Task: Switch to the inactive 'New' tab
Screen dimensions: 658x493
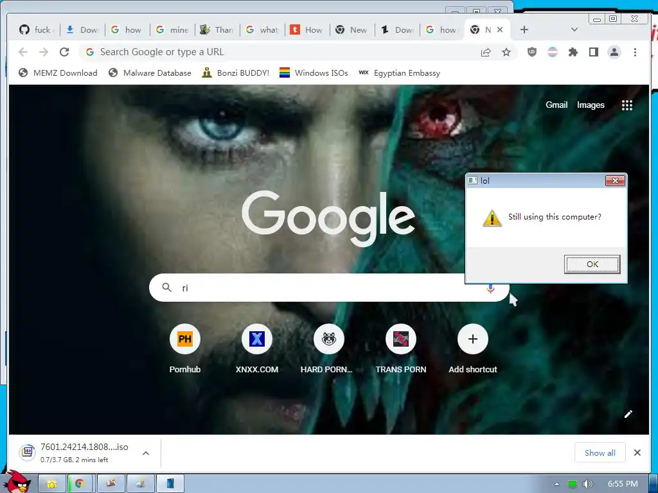Action: click(x=352, y=30)
